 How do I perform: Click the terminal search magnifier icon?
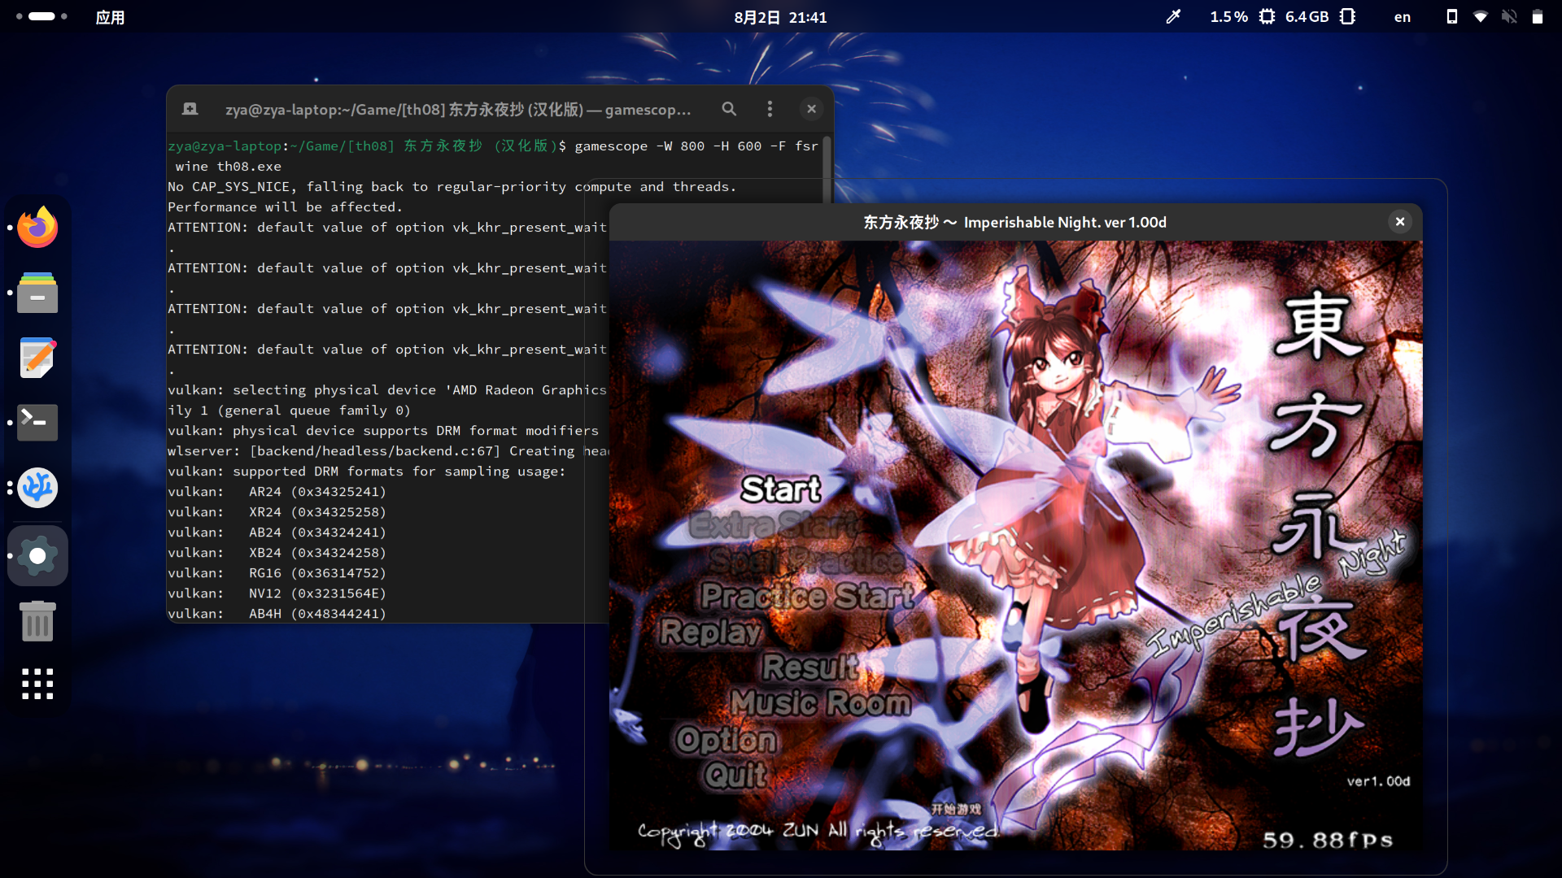(729, 109)
